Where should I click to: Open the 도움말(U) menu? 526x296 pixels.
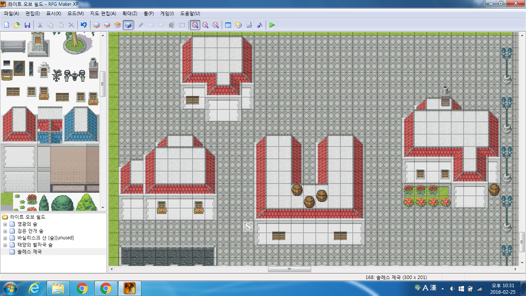[x=190, y=13]
